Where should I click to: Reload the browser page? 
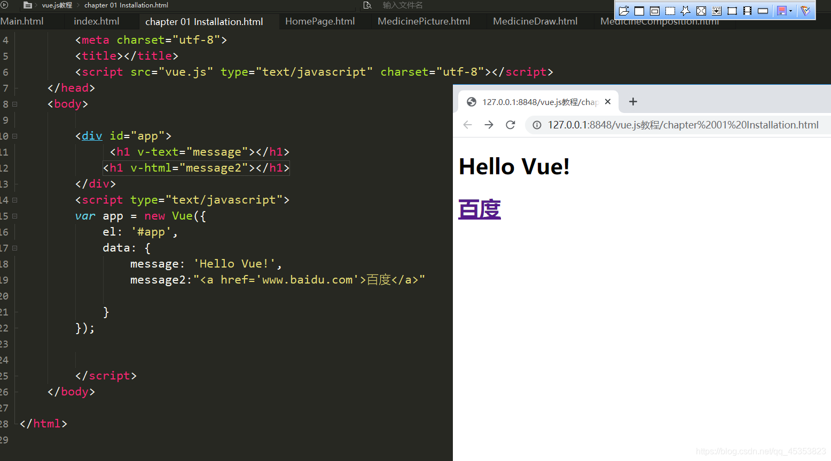click(x=511, y=125)
